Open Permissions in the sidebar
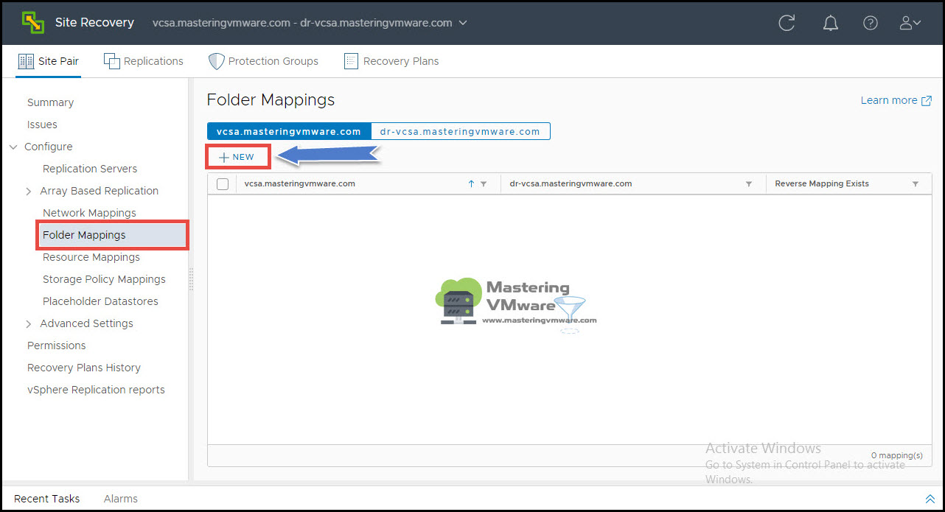The image size is (945, 512). click(x=57, y=346)
